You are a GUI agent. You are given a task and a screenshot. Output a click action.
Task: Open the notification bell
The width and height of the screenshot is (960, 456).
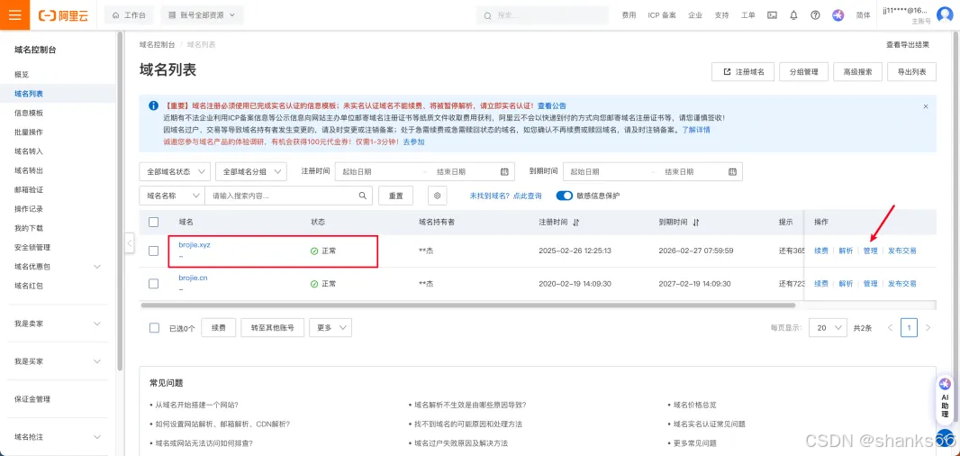[793, 15]
